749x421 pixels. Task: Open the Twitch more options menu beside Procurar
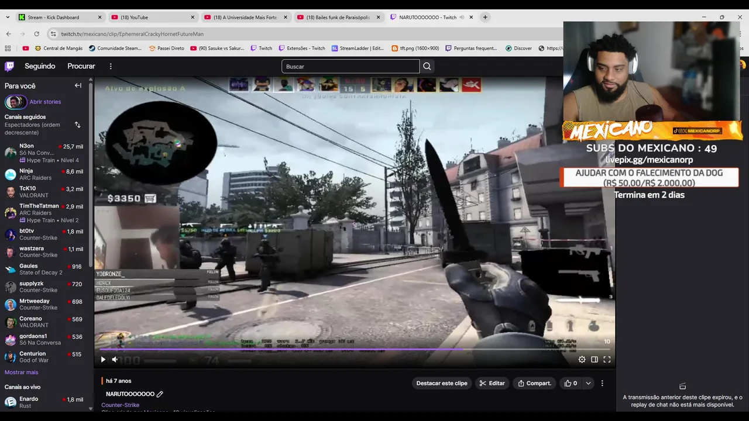pos(111,66)
